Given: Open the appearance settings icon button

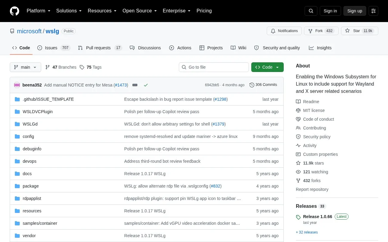Looking at the screenshot, I should point(373,11).
